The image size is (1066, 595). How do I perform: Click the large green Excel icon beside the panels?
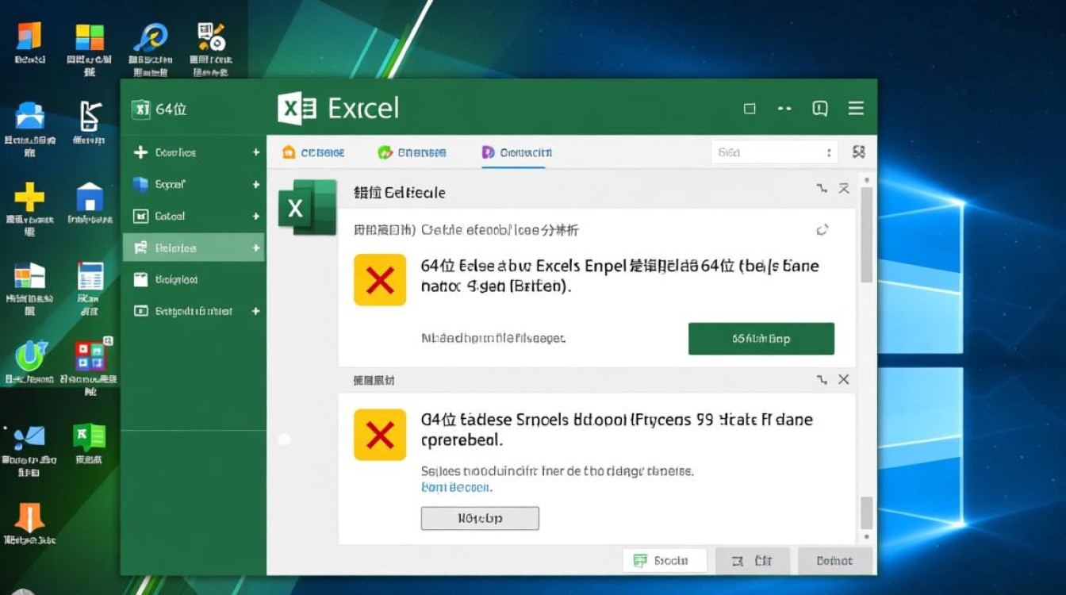click(x=307, y=207)
